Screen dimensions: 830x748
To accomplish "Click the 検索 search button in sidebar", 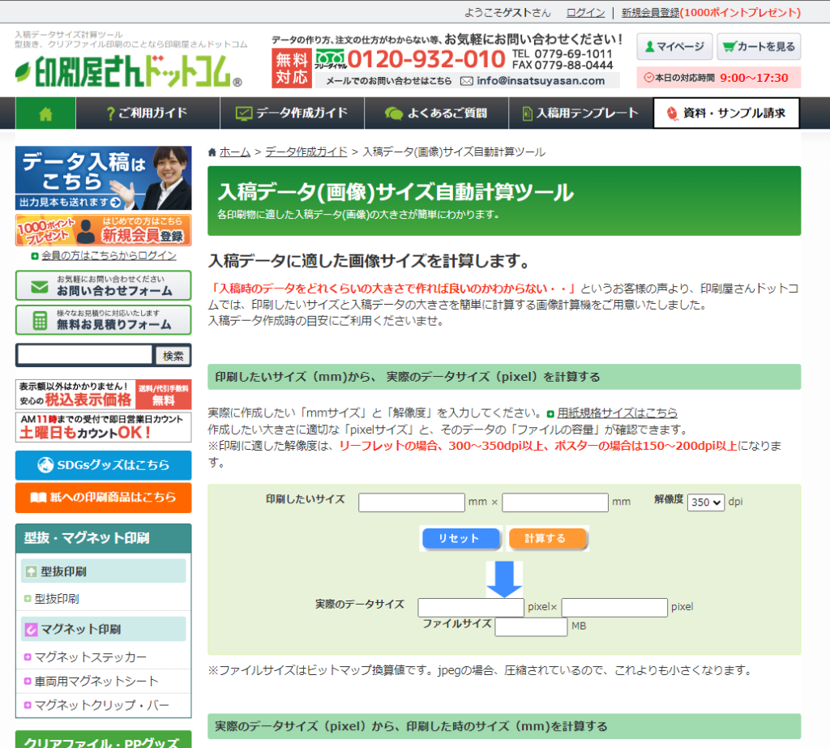I will click(173, 355).
